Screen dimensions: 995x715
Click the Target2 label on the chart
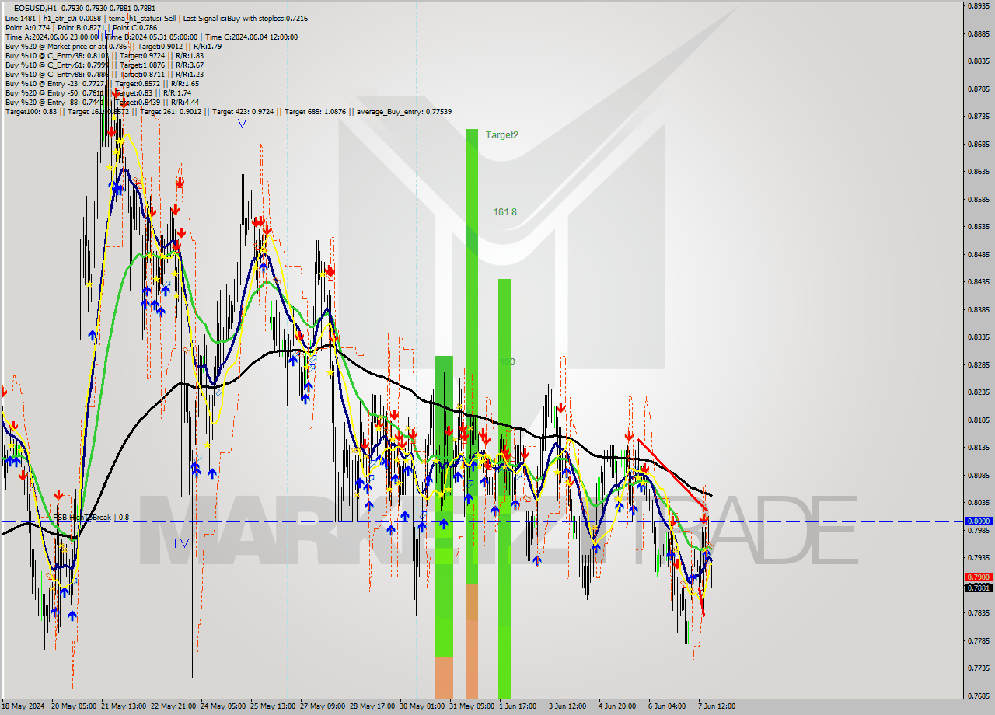[501, 135]
